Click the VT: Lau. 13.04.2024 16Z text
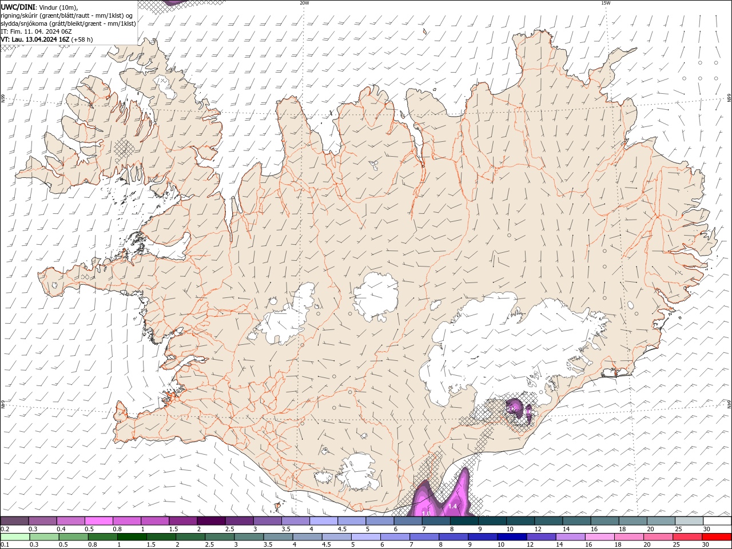732x549 pixels. 35,39
